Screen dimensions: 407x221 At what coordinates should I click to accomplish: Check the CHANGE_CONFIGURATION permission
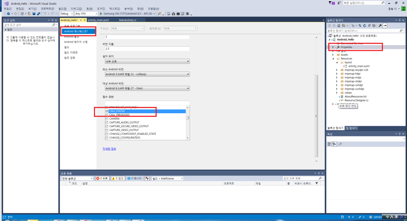coord(107,138)
